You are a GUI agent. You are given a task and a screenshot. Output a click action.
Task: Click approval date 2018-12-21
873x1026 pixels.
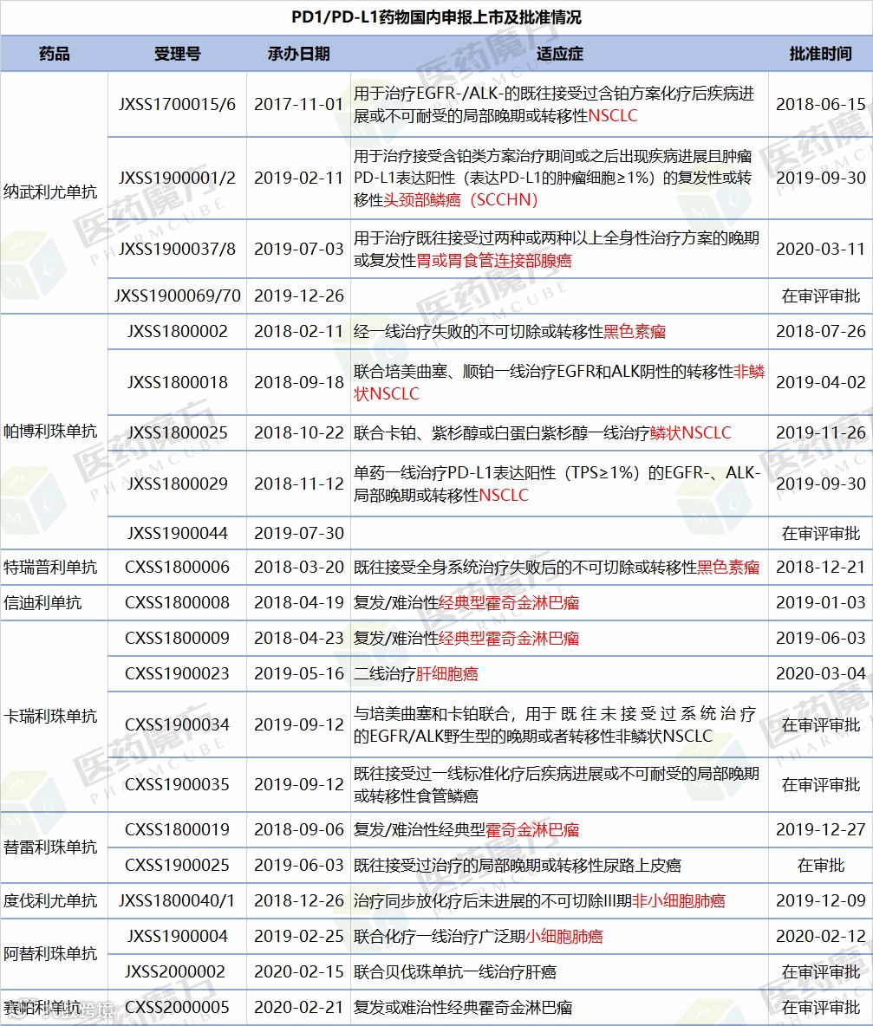click(x=821, y=567)
